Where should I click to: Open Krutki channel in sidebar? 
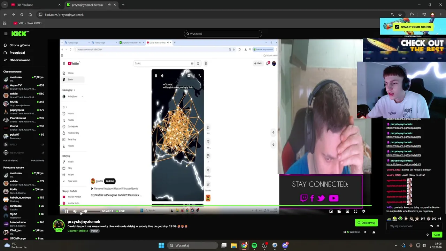tap(24, 128)
